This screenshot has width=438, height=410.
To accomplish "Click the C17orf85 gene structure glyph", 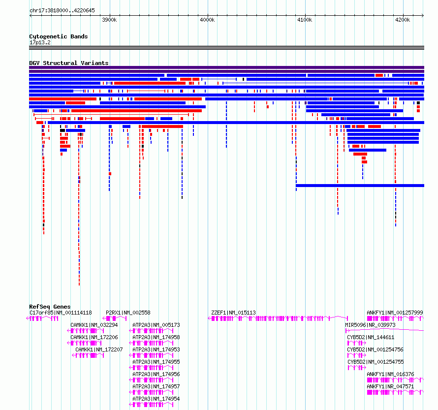I will point(42,318).
